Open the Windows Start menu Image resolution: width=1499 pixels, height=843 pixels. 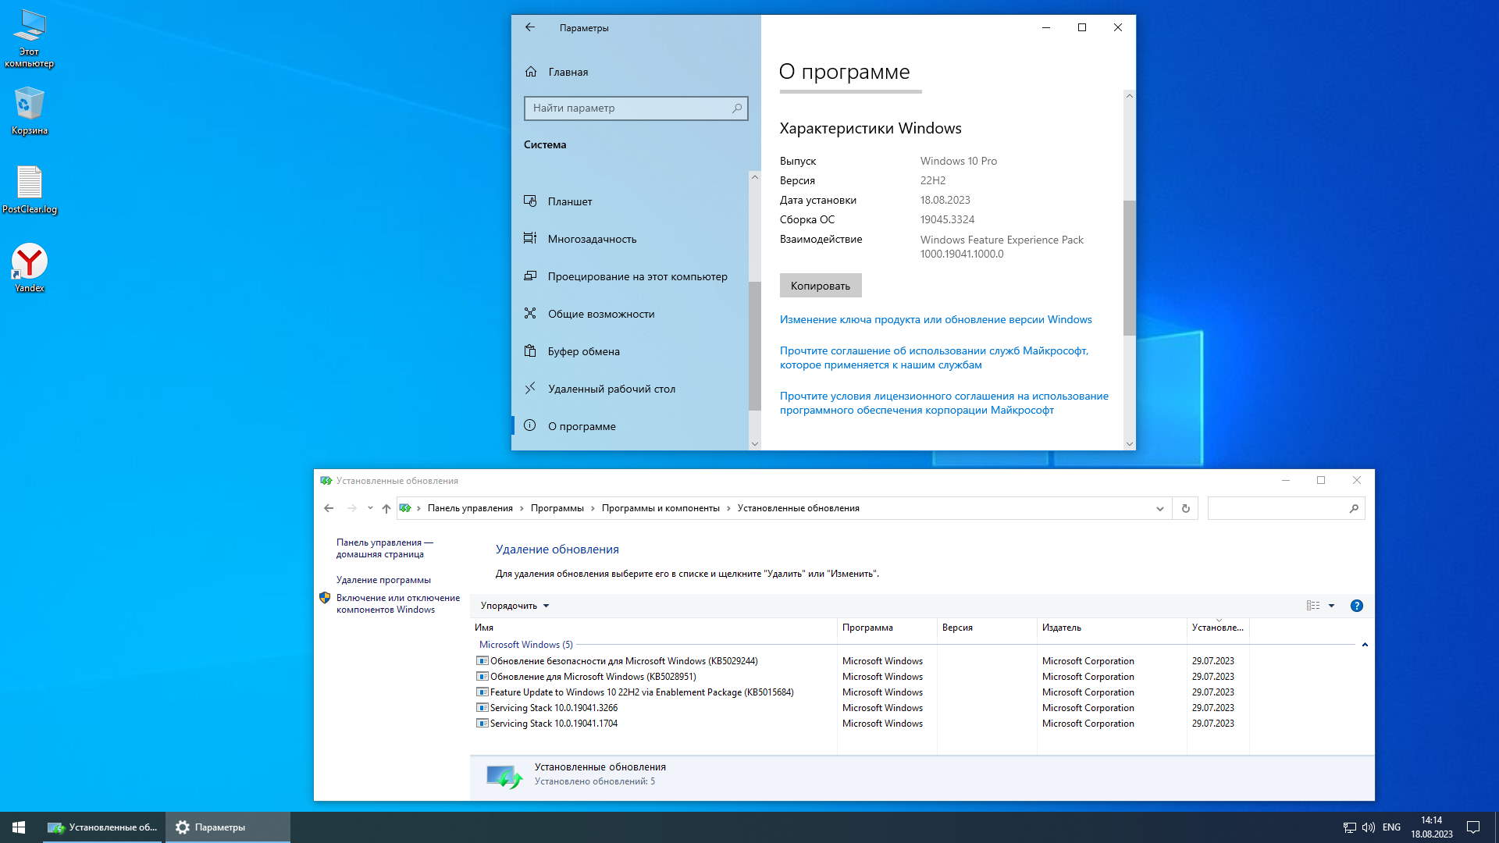click(x=19, y=827)
